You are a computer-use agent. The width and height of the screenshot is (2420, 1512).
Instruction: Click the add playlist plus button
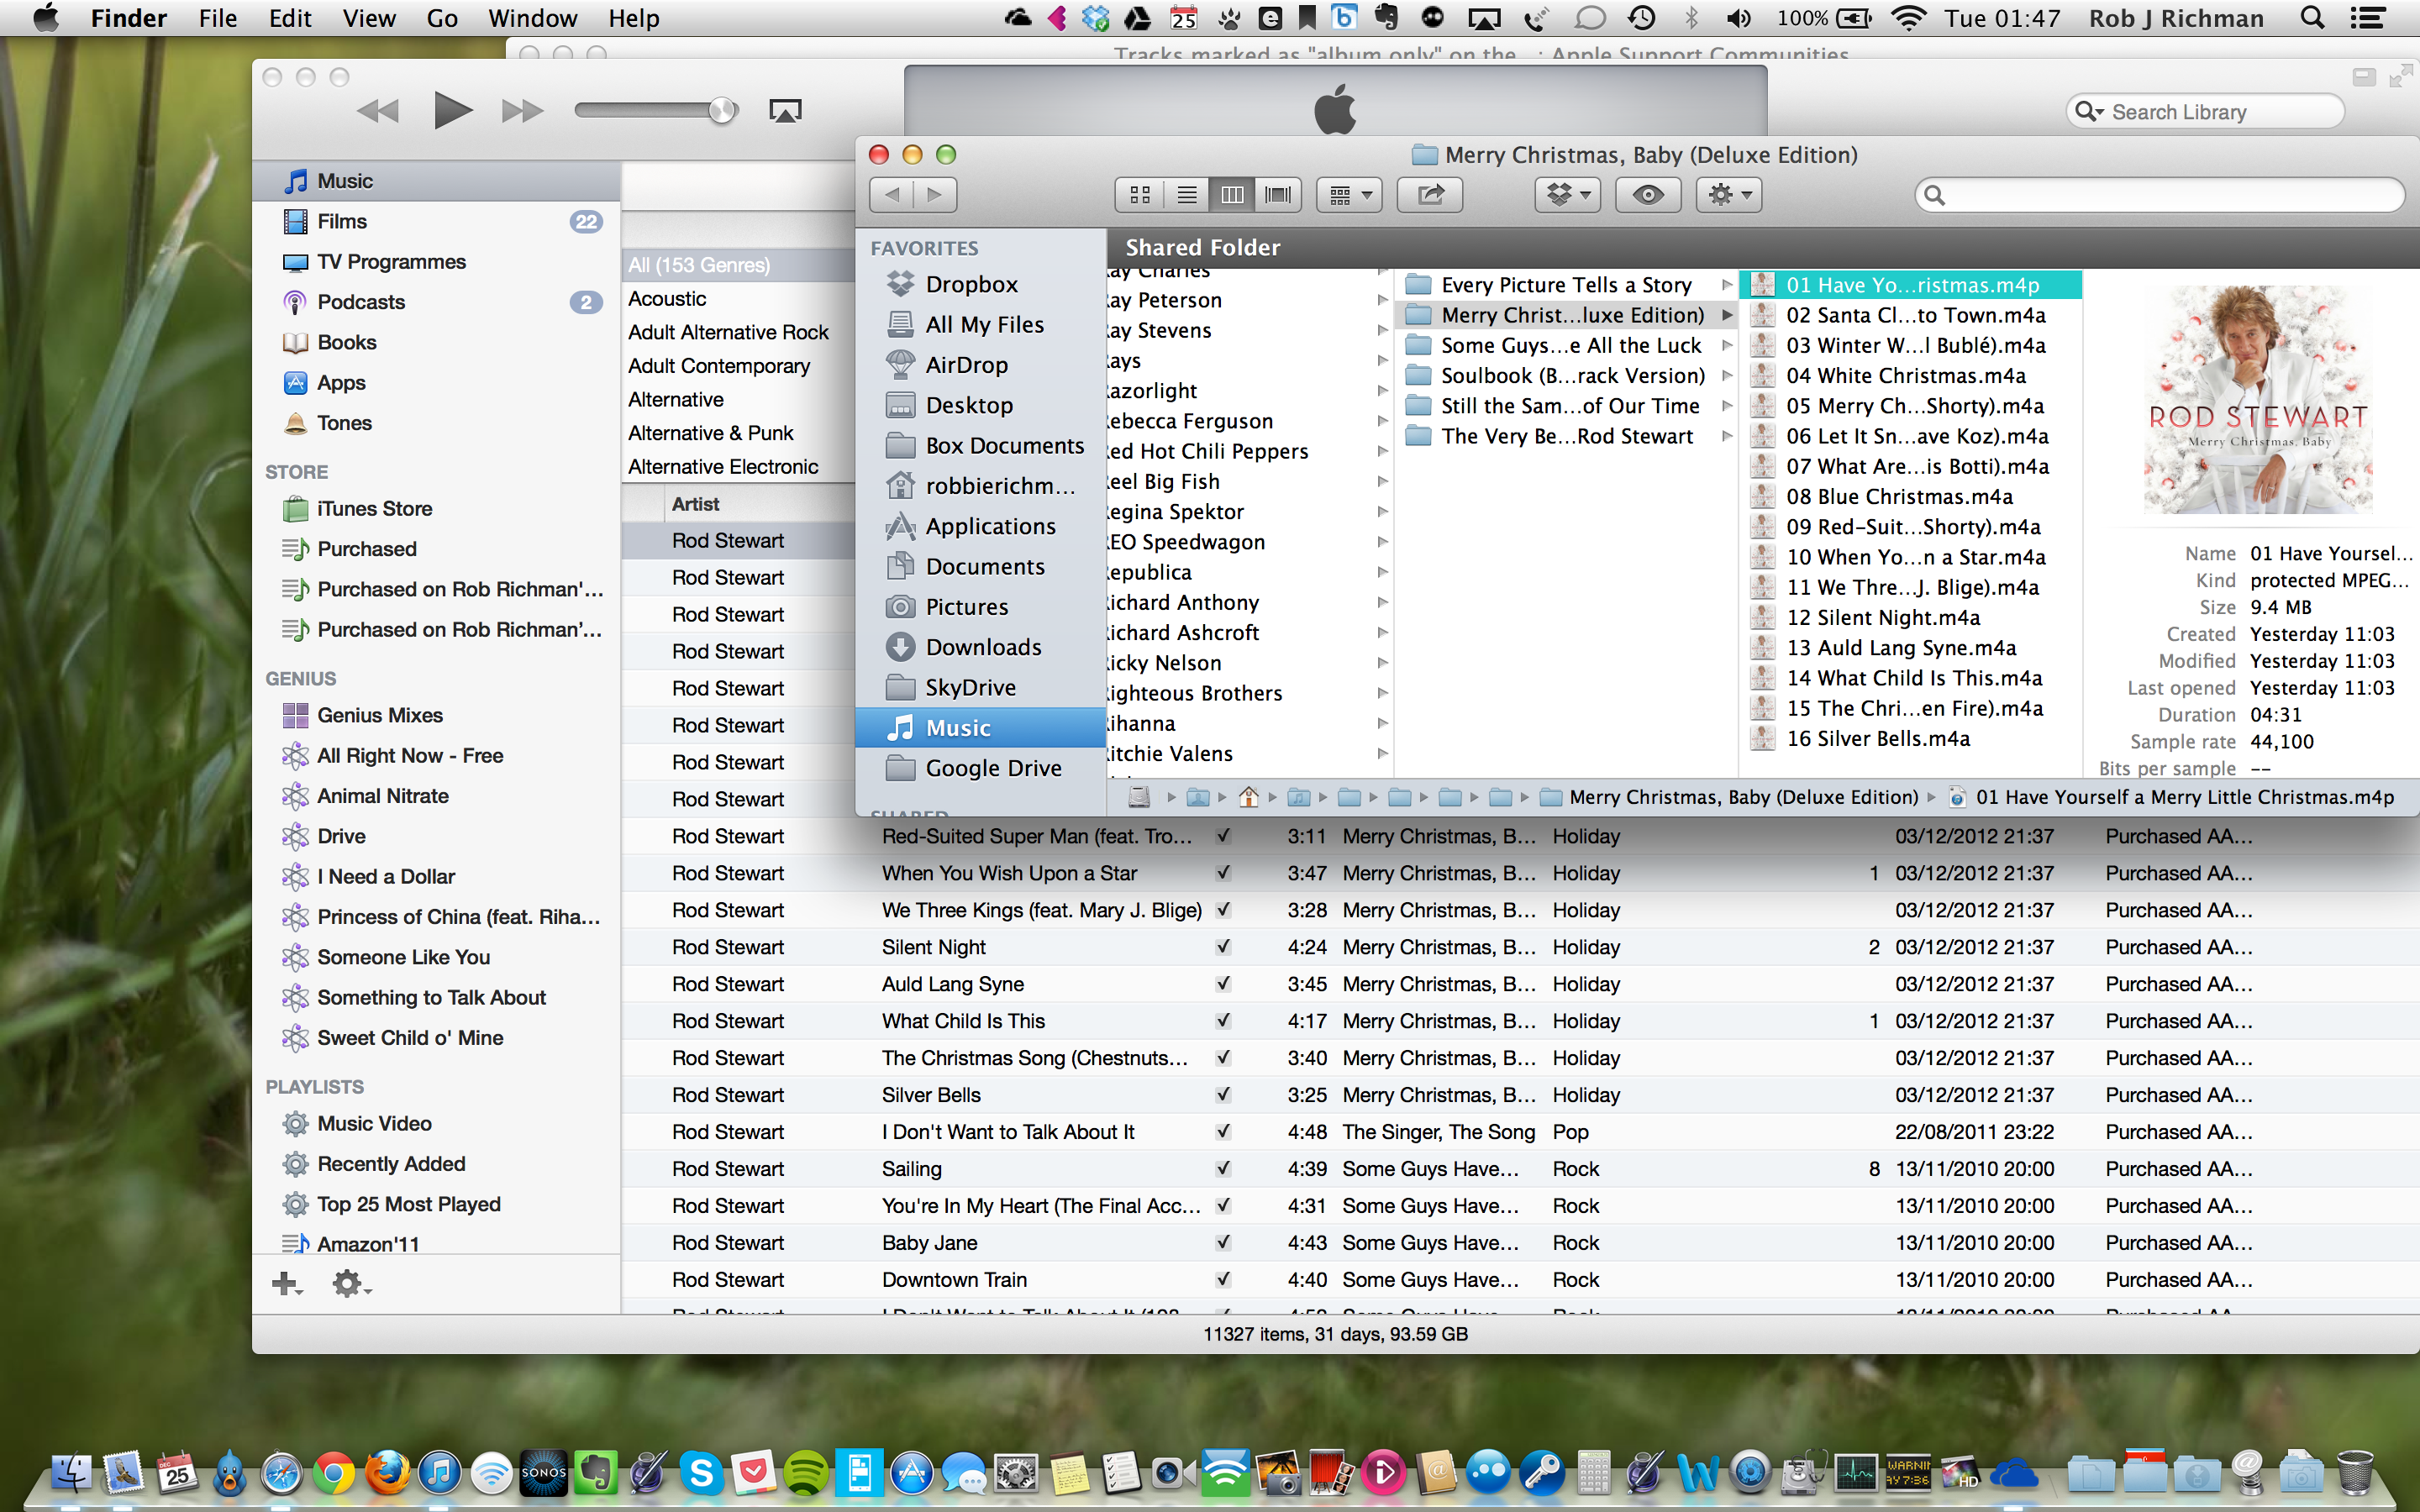[x=286, y=1283]
